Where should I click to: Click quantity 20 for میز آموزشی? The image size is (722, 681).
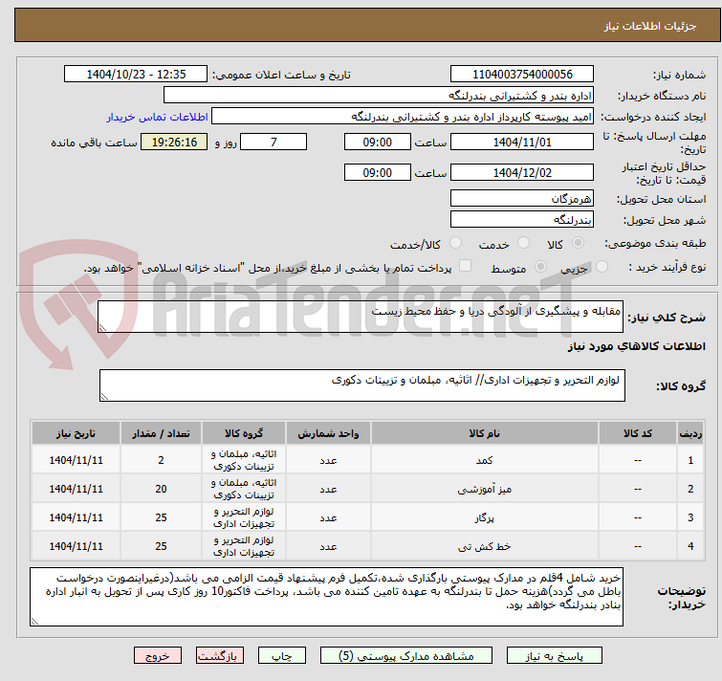pyautogui.click(x=161, y=489)
